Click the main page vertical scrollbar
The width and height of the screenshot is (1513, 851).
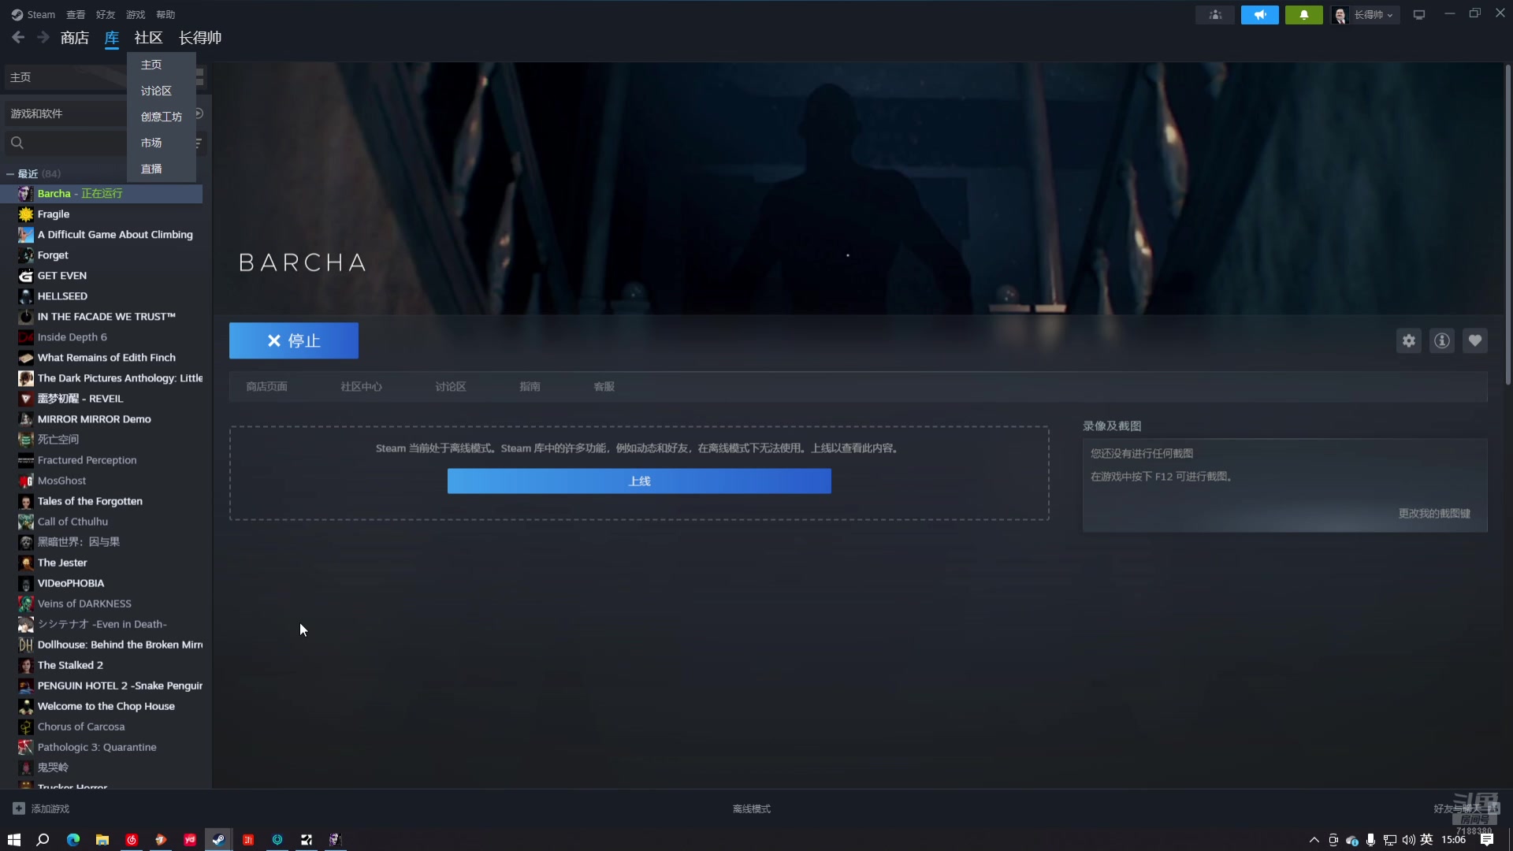1507,225
